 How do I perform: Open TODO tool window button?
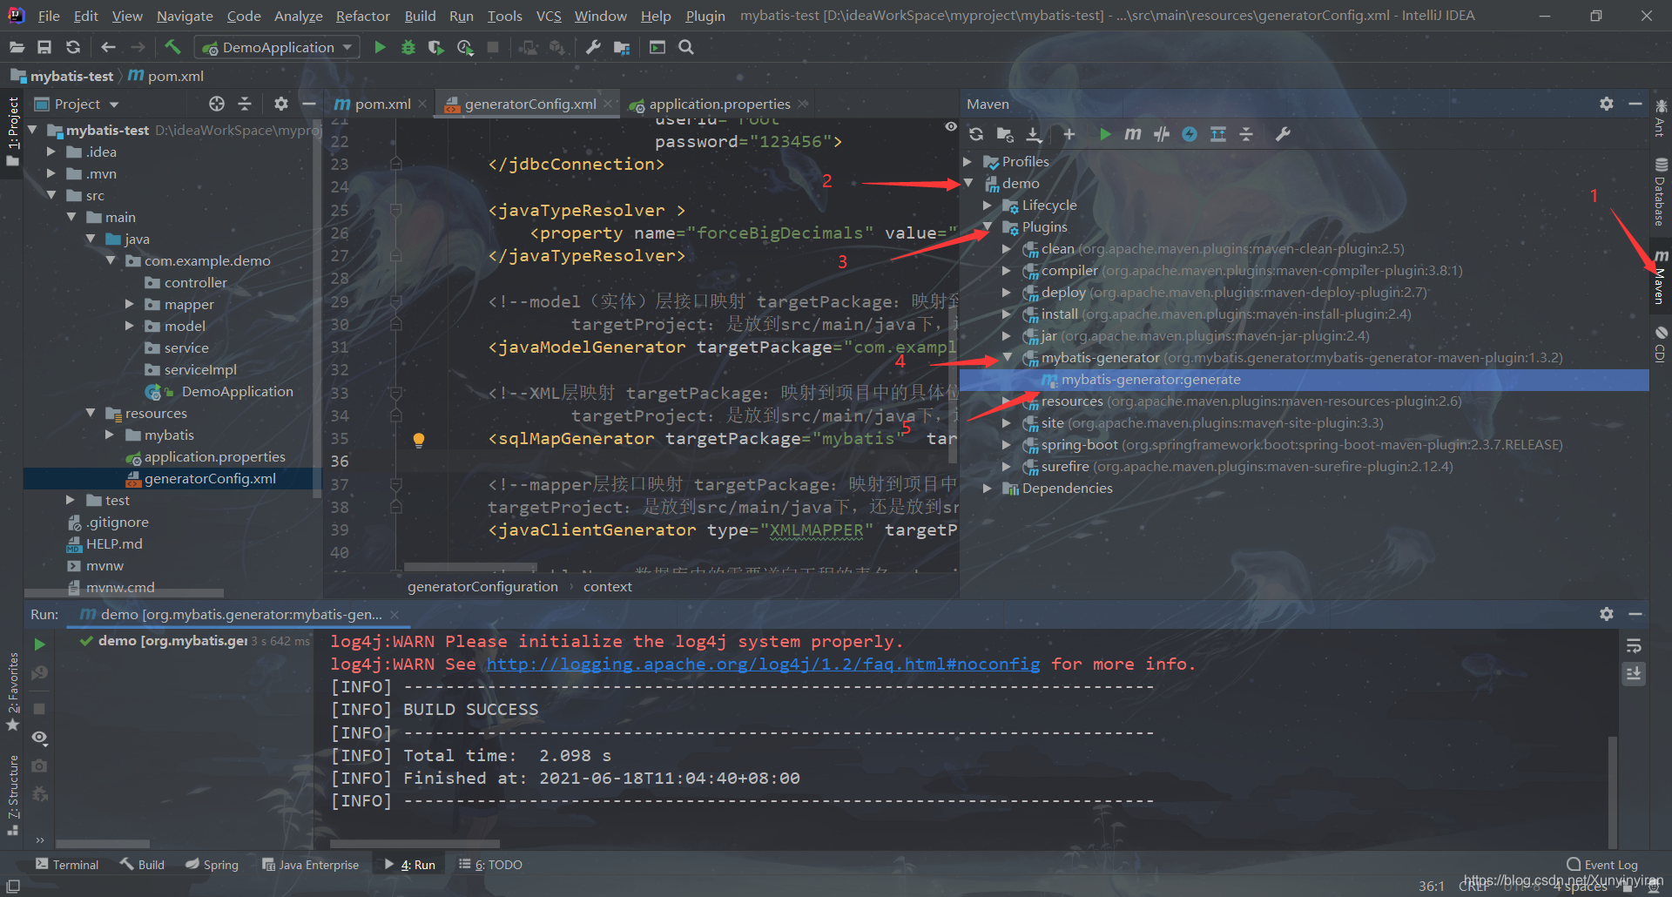491,865
